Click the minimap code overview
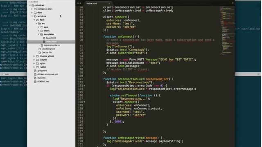Image resolution: width=262 pixels, height=147 pixels. point(227,31)
